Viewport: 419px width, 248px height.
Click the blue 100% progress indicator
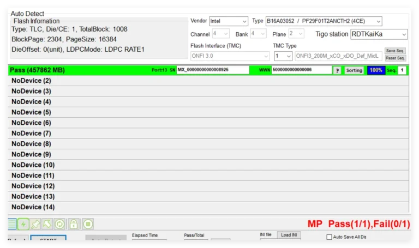[x=376, y=70]
